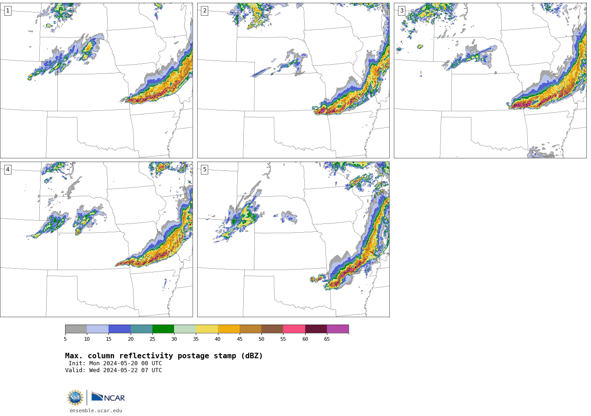The height and width of the screenshot is (416, 591).
Task: Open ensemble member 5 reflectivity map
Action: tap(293, 239)
